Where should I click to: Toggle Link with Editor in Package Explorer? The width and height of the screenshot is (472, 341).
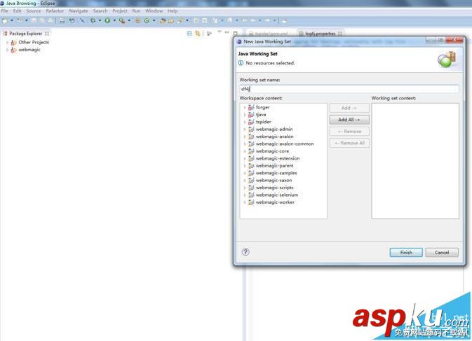[198, 34]
